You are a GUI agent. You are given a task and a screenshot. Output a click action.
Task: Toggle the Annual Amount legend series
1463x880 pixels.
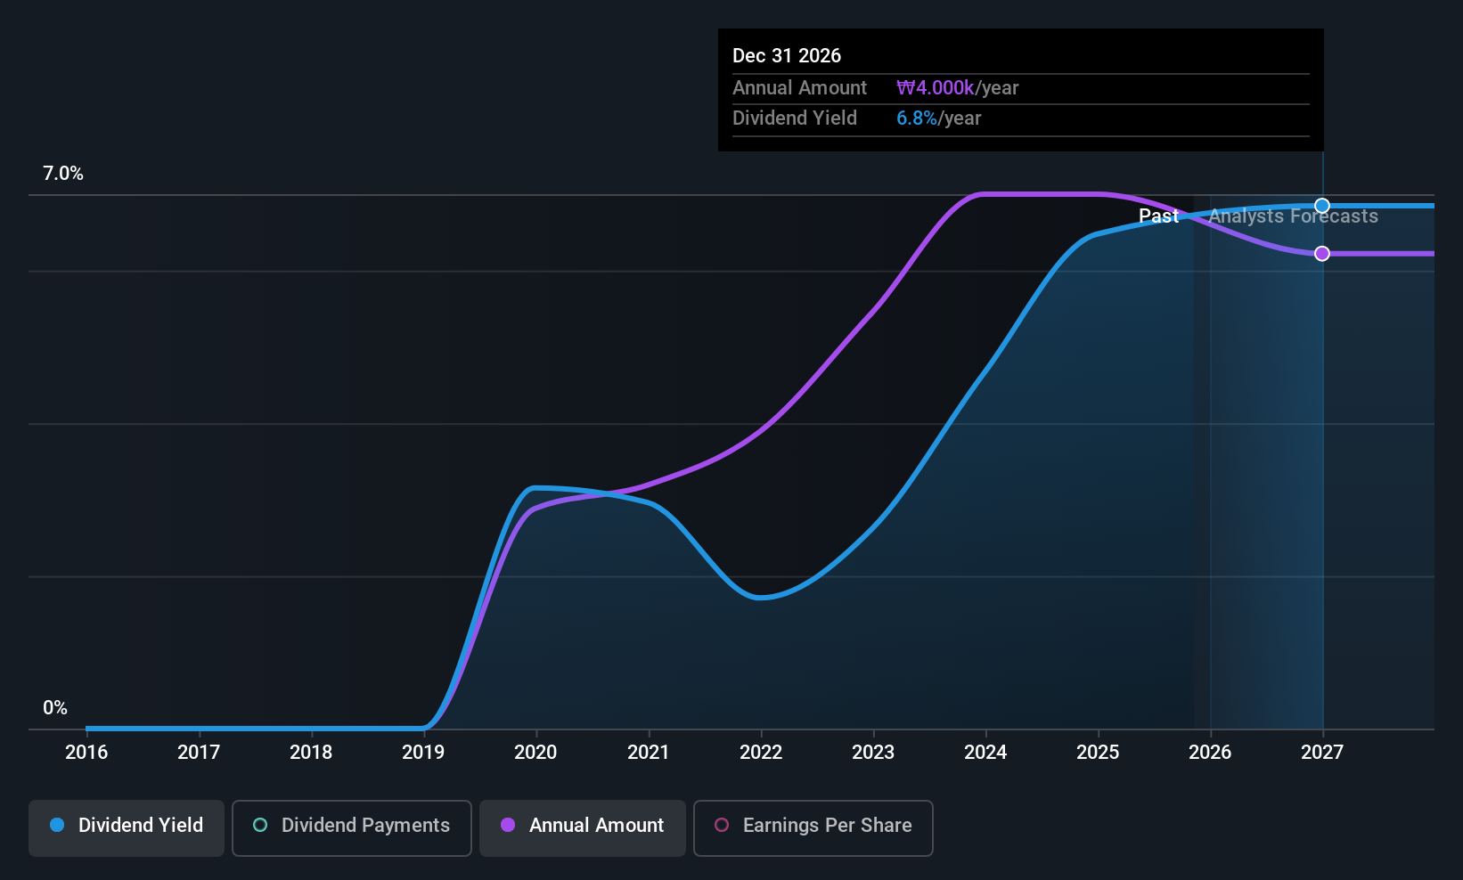coord(583,826)
